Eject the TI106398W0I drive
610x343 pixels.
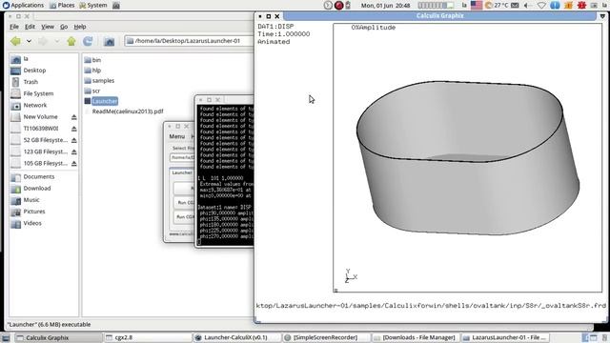coord(74,129)
